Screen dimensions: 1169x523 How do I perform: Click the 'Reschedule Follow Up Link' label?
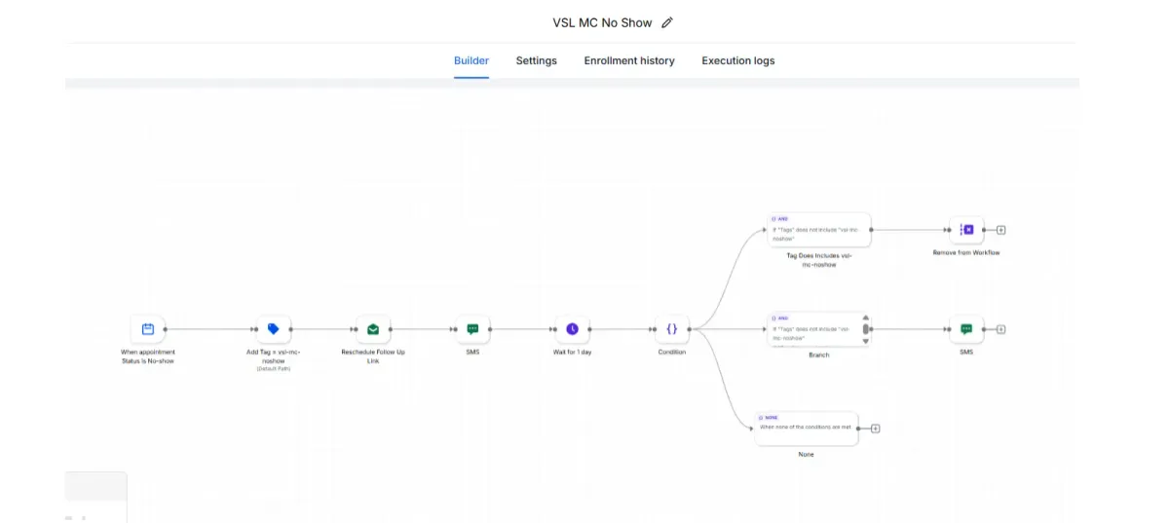click(x=373, y=356)
